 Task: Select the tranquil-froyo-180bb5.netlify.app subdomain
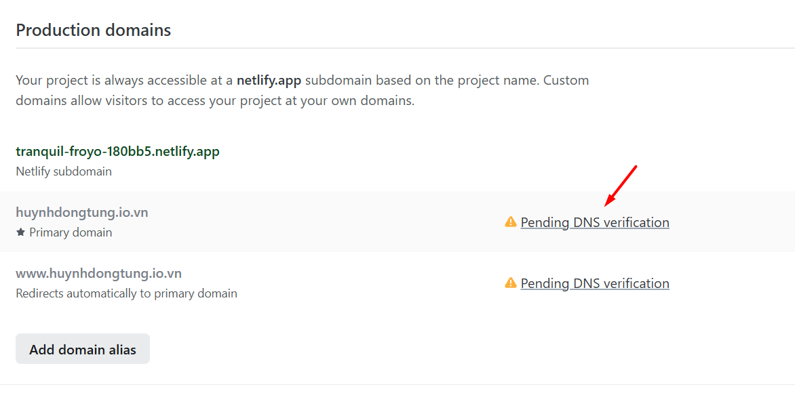tap(117, 150)
